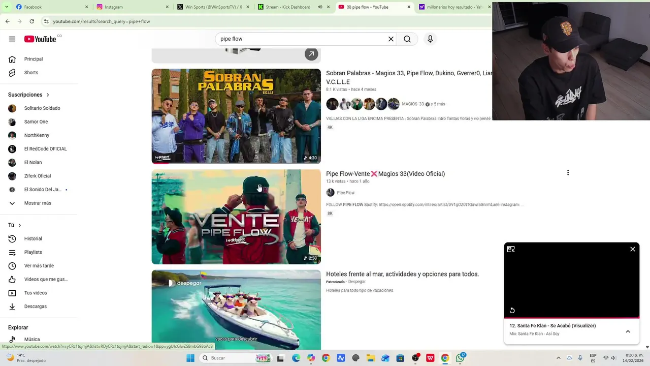
Task: Click the miniplayer red progress bar
Action: coord(571,318)
